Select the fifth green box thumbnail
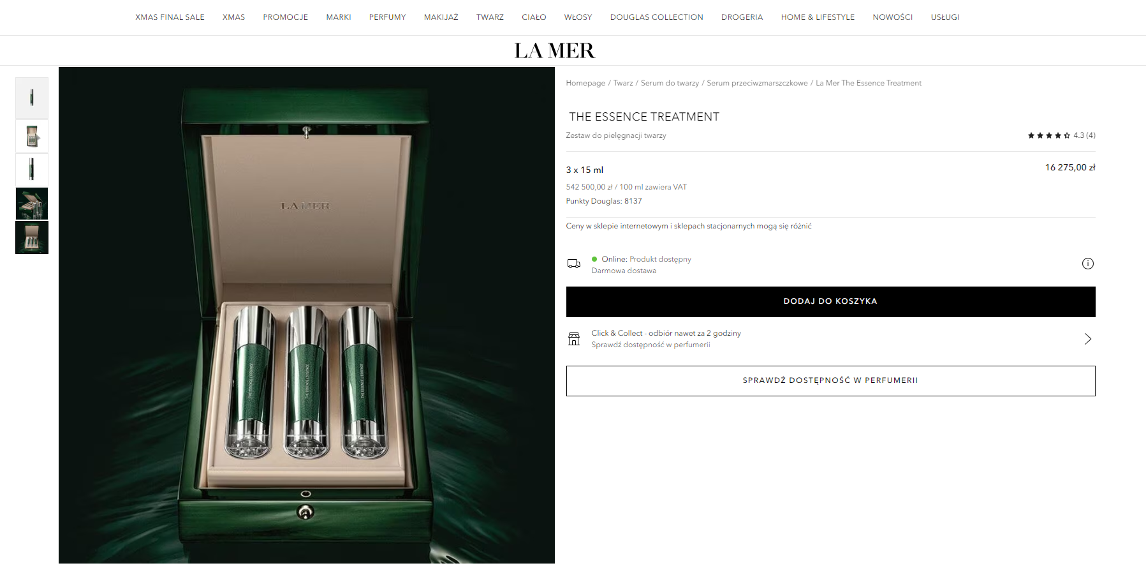Viewport: 1146px width, 568px height. [x=32, y=237]
